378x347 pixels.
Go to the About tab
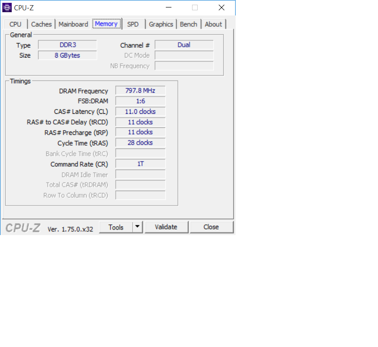pyautogui.click(x=213, y=24)
